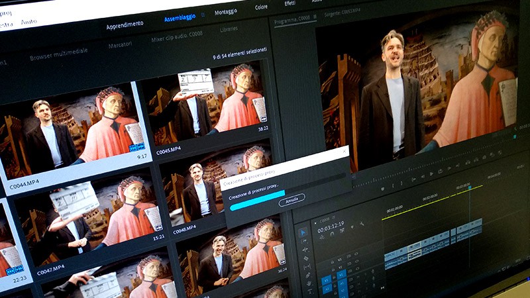Toggle source patch A1 in timeline
This screenshot has height=298, width=530.
(x=327, y=289)
